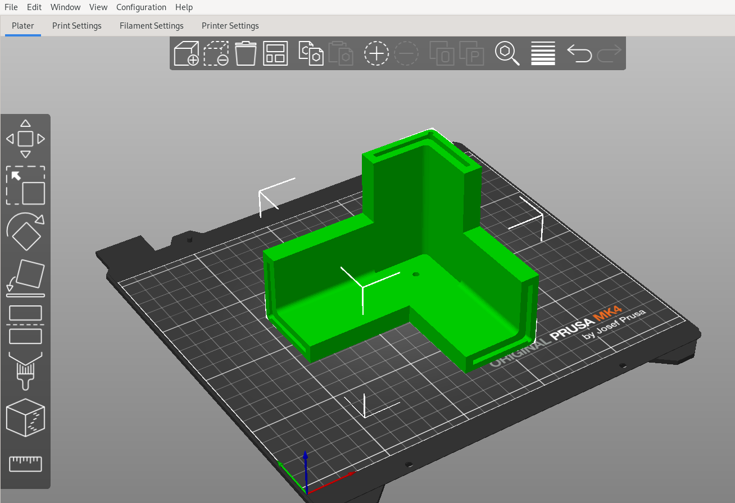Open the Help menu

pos(184,7)
